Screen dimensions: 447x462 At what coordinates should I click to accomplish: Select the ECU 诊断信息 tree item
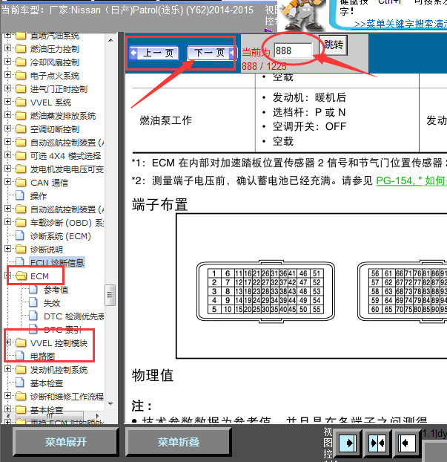57,262
